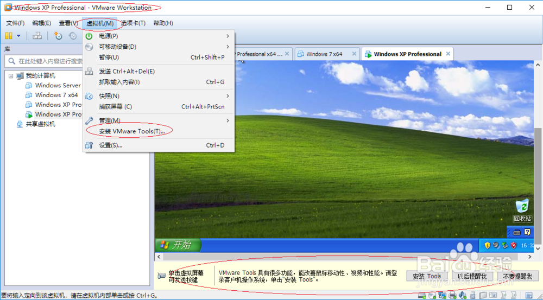Choose 捕获屏幕 (C) menu item
The width and height of the screenshot is (543, 300).
coord(159,106)
